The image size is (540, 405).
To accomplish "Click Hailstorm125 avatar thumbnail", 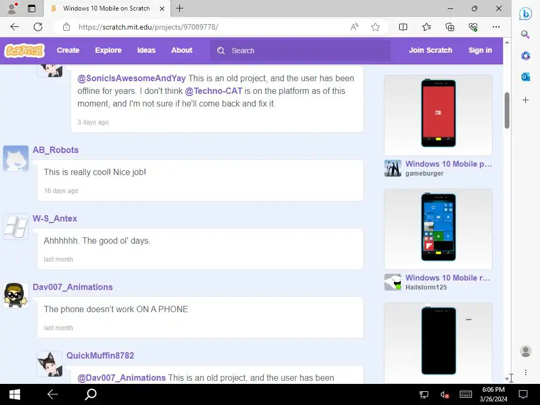I will 393,282.
